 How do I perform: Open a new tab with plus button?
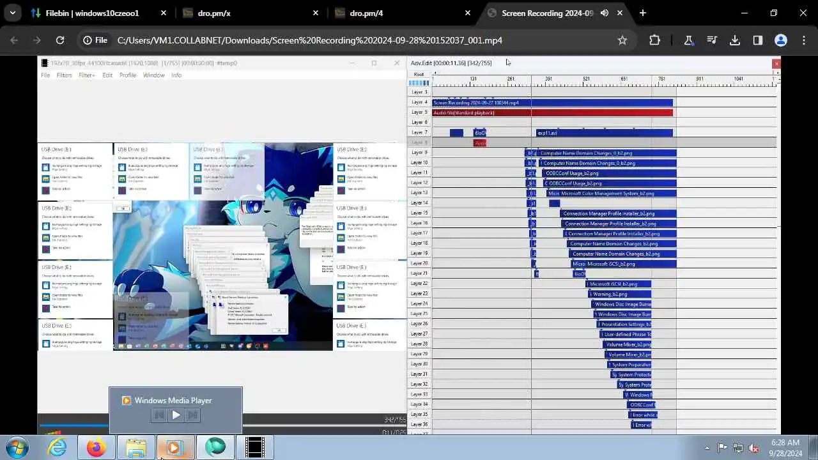pyautogui.click(x=643, y=13)
